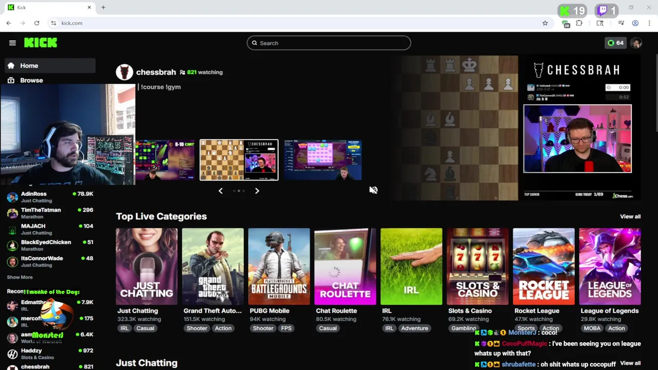The width and height of the screenshot is (658, 370).
Task: Open the Slots & Casino category card
Action: pyautogui.click(x=478, y=267)
